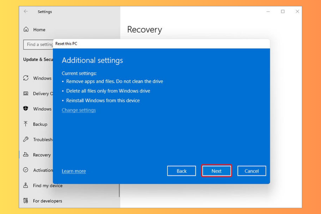Screen dimensions: 321x214
Task: Open the Change settings link
Action: click(x=79, y=110)
